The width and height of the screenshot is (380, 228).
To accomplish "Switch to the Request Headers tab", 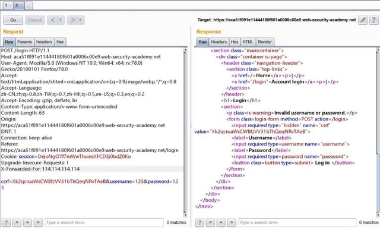I will pos(44,42).
